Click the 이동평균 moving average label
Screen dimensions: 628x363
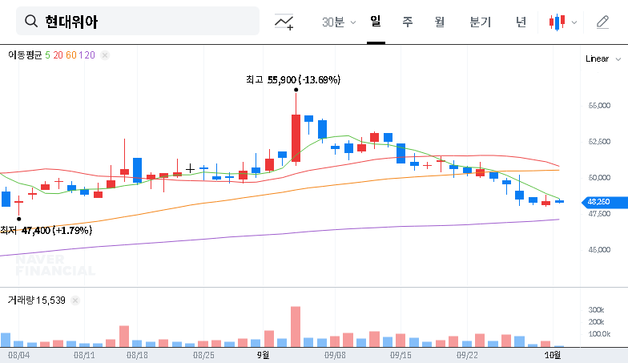pyautogui.click(x=25, y=55)
